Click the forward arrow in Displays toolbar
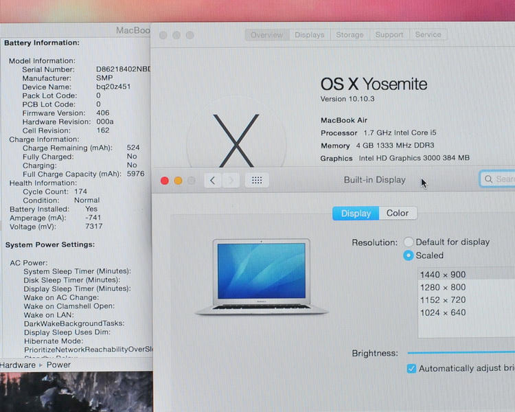 (231, 180)
